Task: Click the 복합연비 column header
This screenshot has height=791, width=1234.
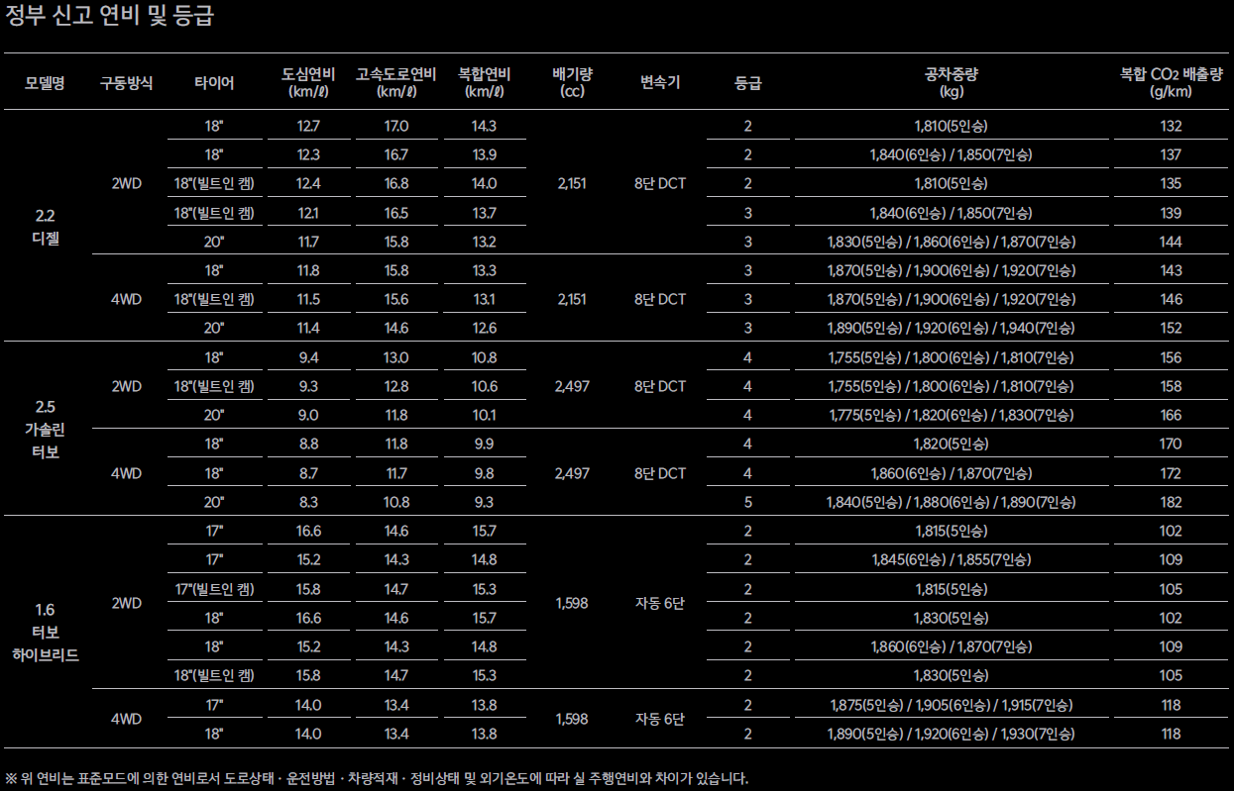Action: 484,83
